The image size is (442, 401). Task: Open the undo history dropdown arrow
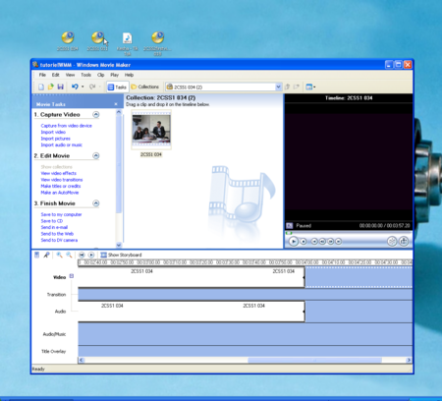[x=83, y=86]
